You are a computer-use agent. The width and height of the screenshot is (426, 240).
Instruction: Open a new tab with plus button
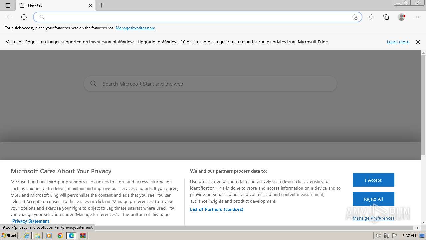tap(102, 5)
